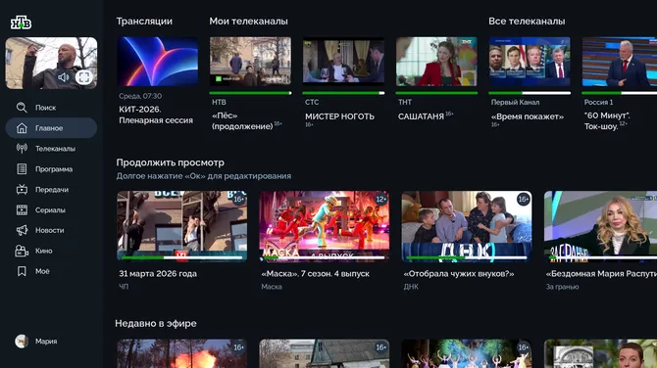Watch Россия 1 «60 Минут» thumbnail
Viewport: 657px width, 368px height.
click(620, 62)
